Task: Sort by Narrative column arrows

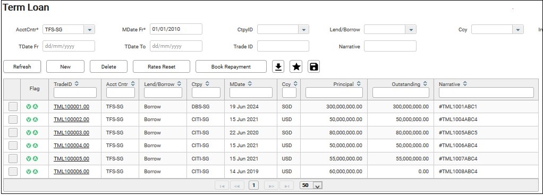Action: tap(465, 84)
